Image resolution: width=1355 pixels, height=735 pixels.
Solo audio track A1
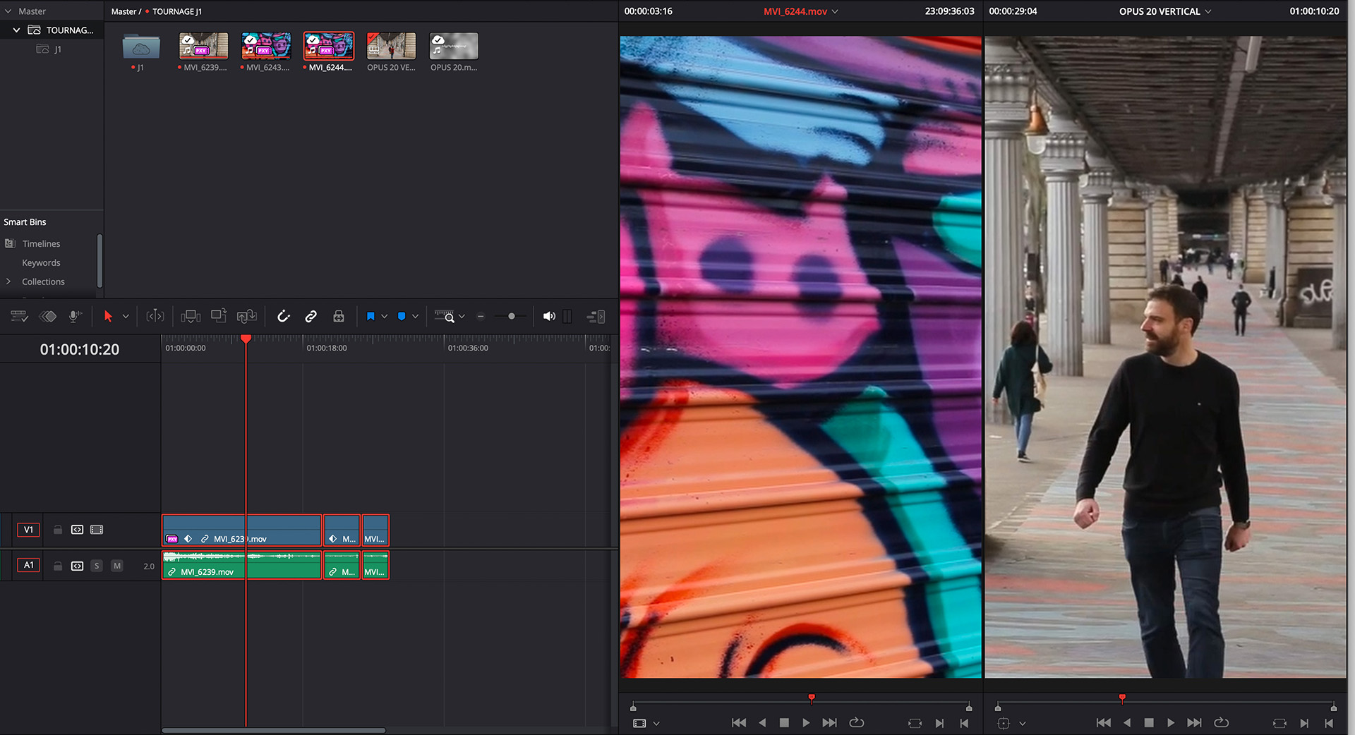97,566
